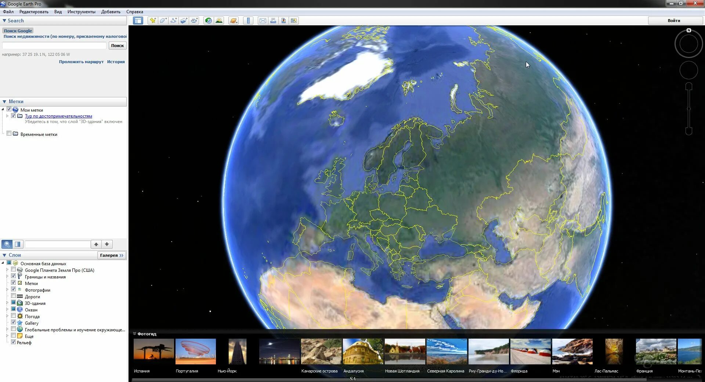Open the Справка menu
Viewport: 705px width, 382px height.
point(135,12)
